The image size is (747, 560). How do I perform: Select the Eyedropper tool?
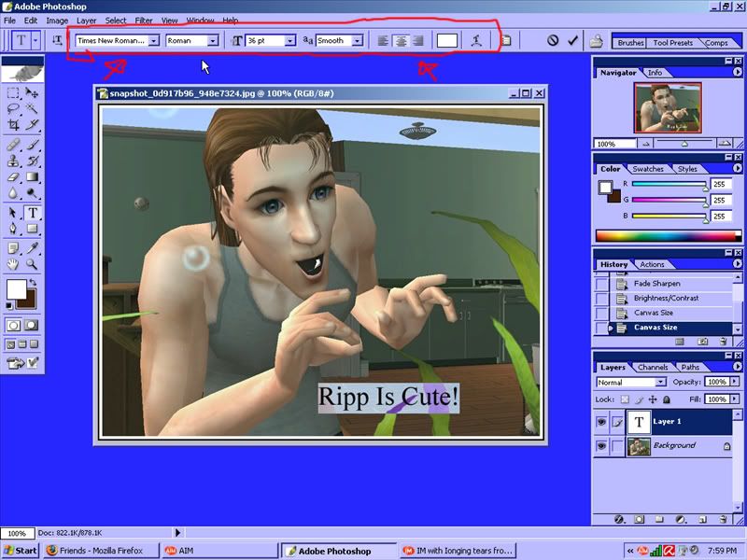pyautogui.click(x=32, y=248)
